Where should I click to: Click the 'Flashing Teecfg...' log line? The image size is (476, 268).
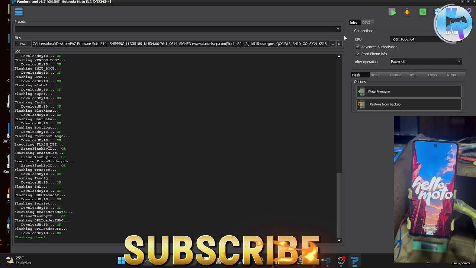point(34,178)
